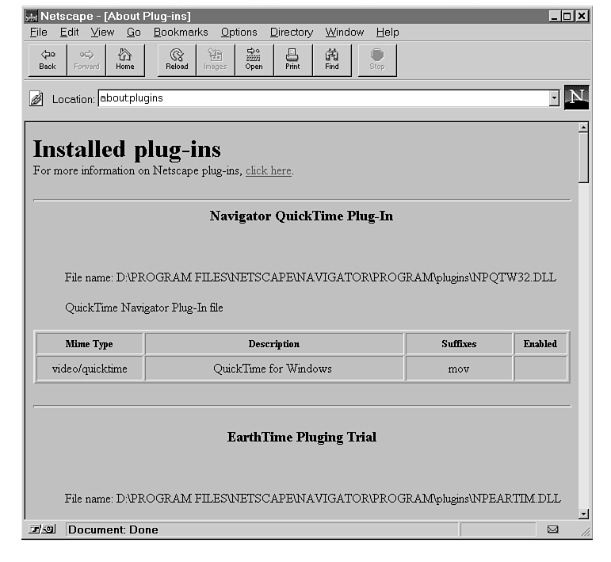
Task: Open the Directory menu
Action: click(291, 32)
